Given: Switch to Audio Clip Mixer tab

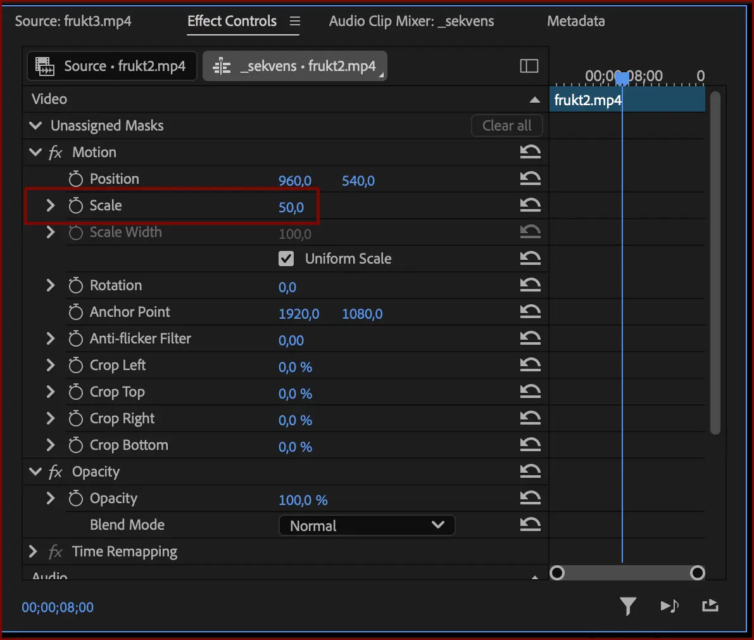Looking at the screenshot, I should tap(411, 21).
